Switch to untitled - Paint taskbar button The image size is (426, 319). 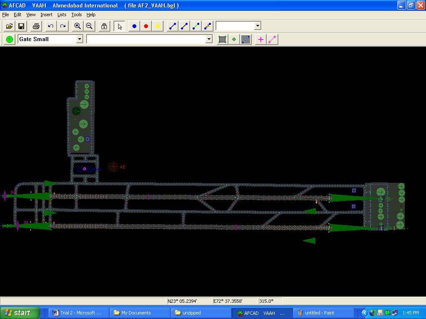(x=323, y=313)
